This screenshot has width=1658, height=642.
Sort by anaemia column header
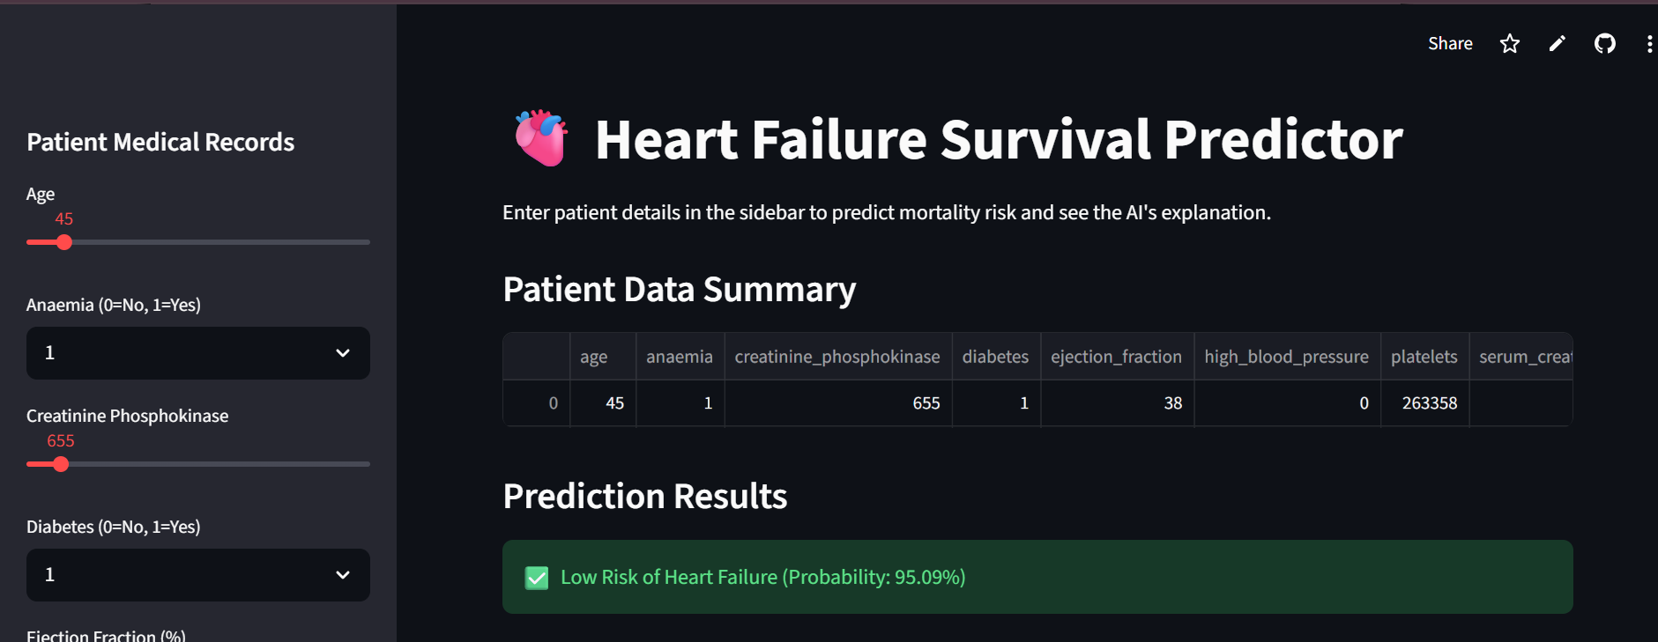coord(679,357)
